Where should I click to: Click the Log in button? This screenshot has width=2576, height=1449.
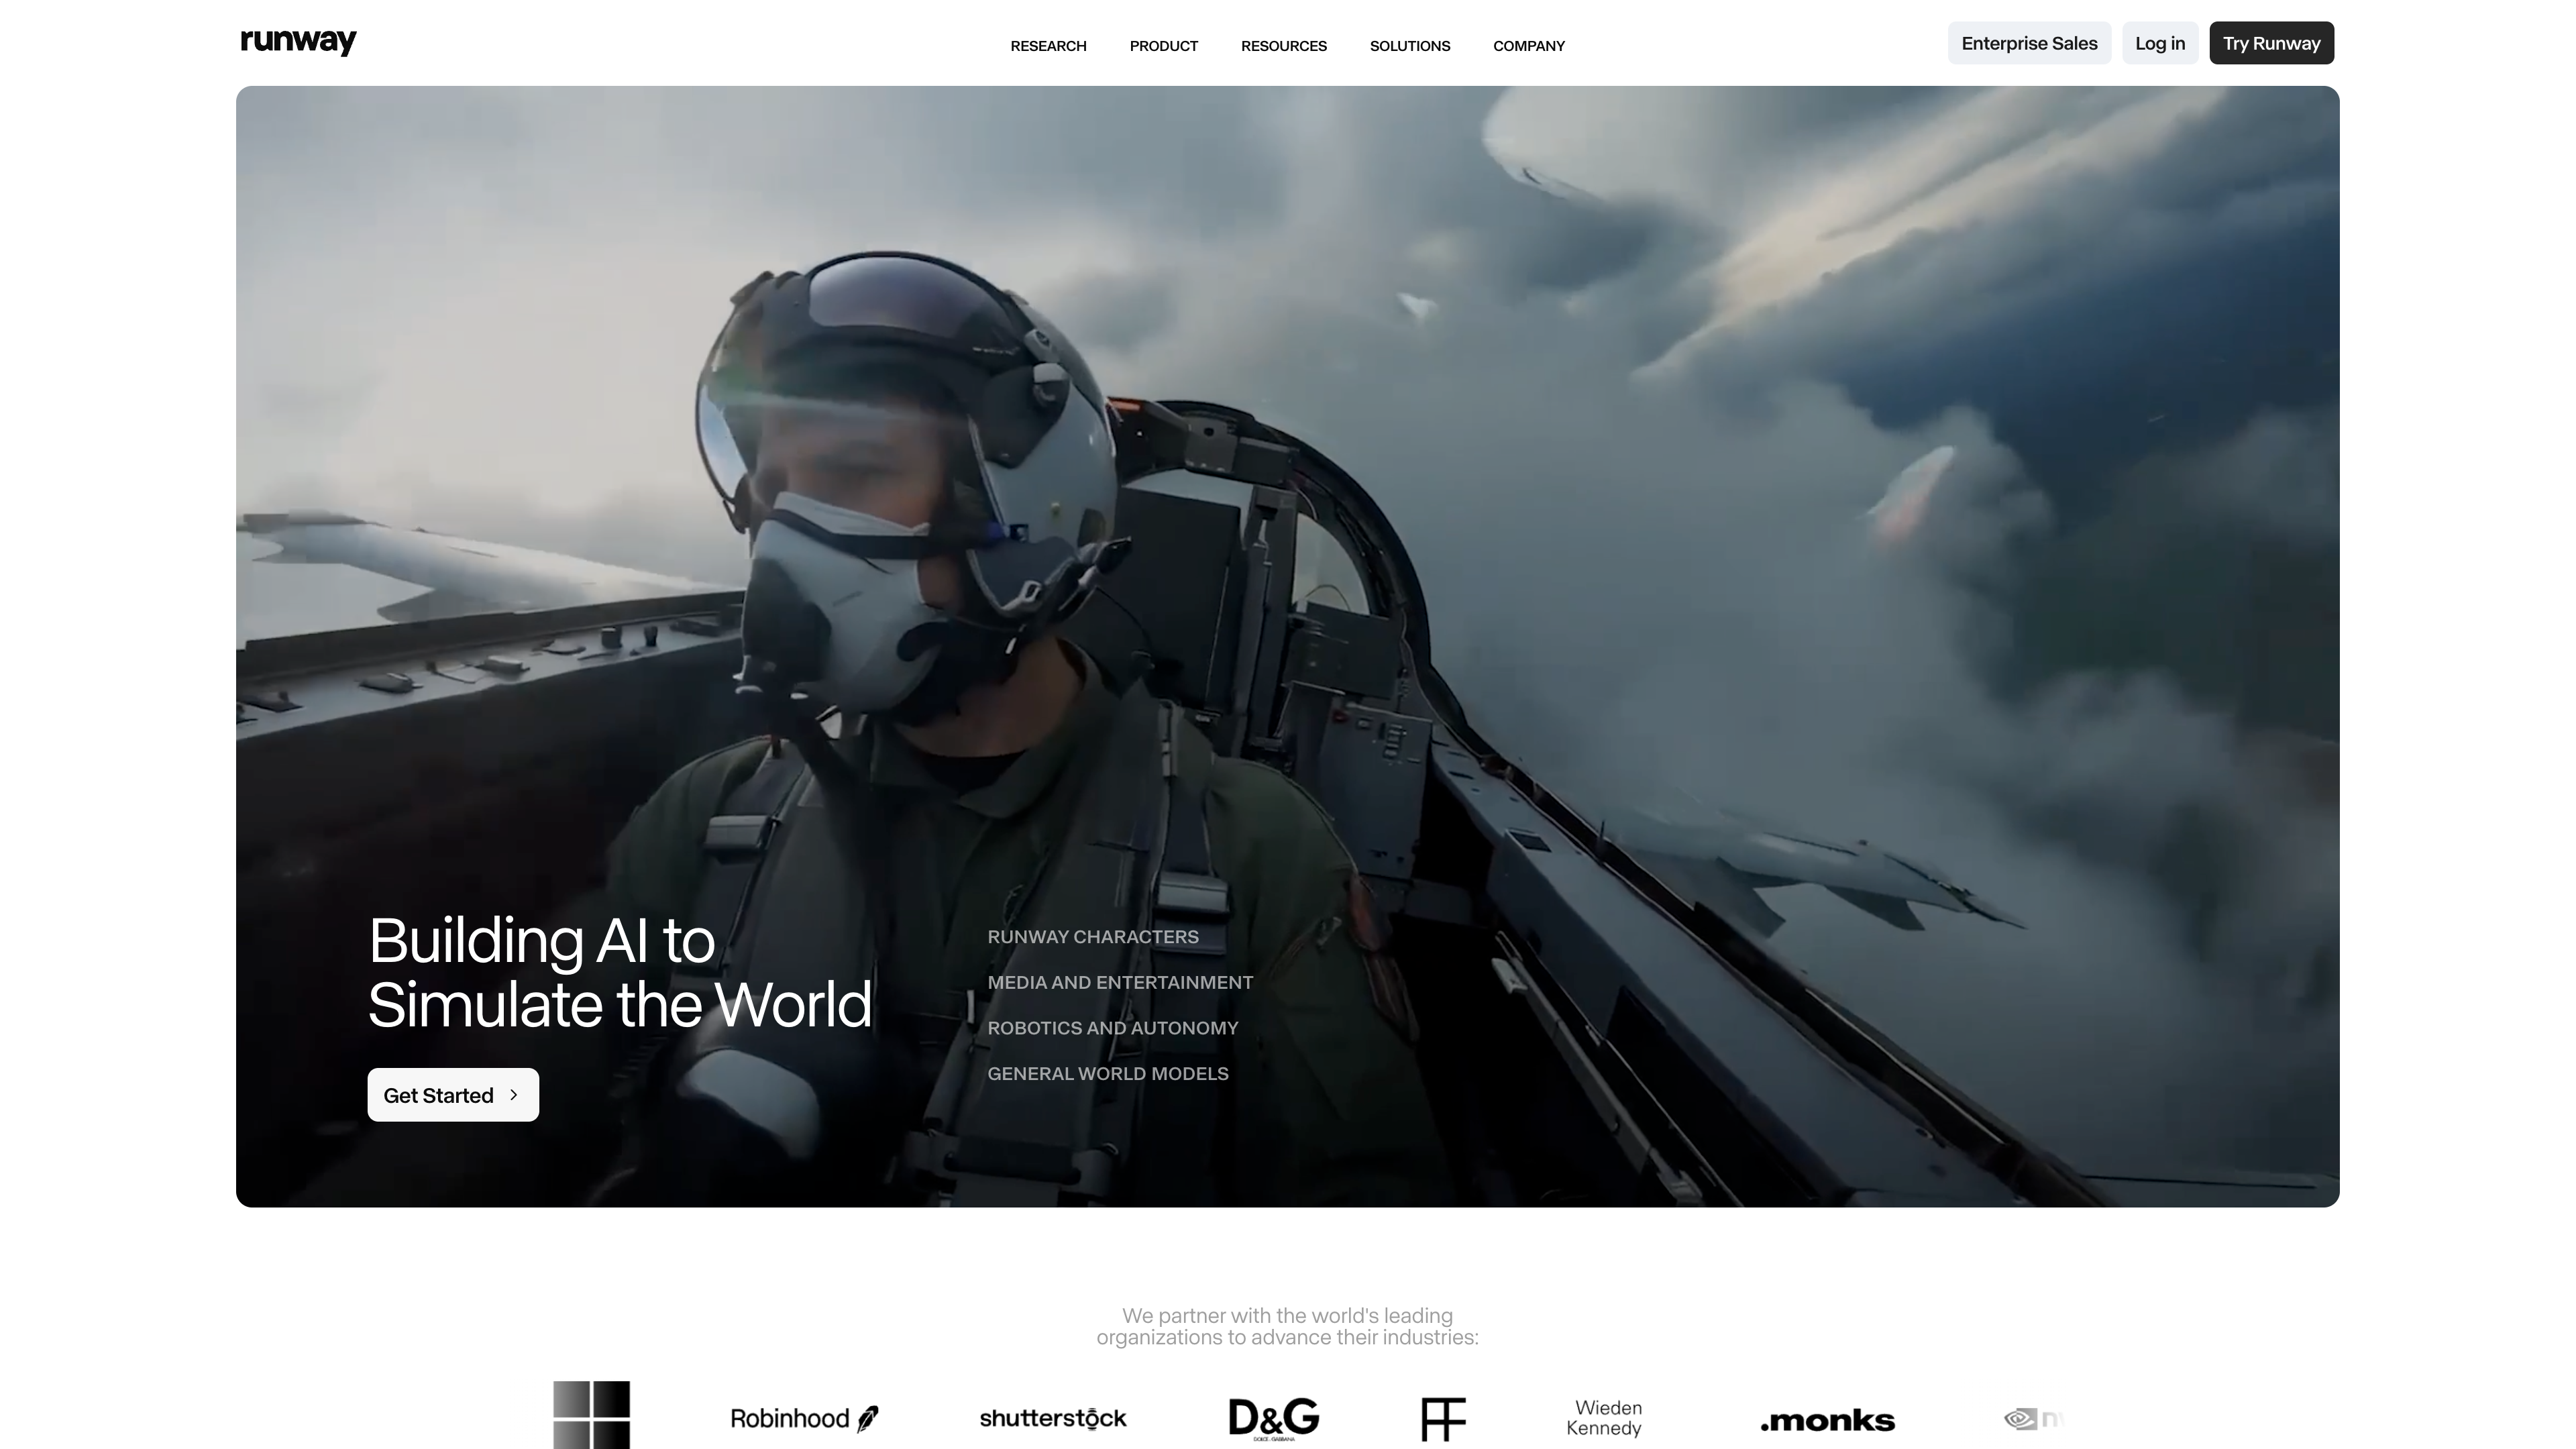[x=2159, y=43]
